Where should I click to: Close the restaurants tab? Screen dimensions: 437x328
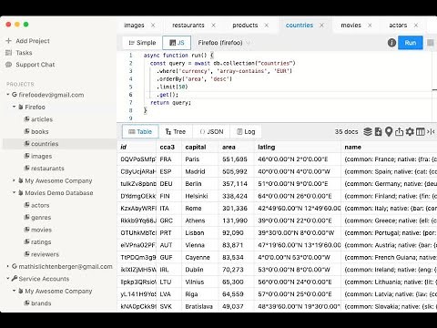214,26
